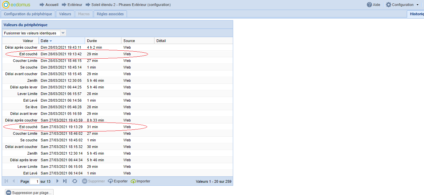Click the eedomus logo icon
Screen dimensions: 424x195
pos(6,5)
